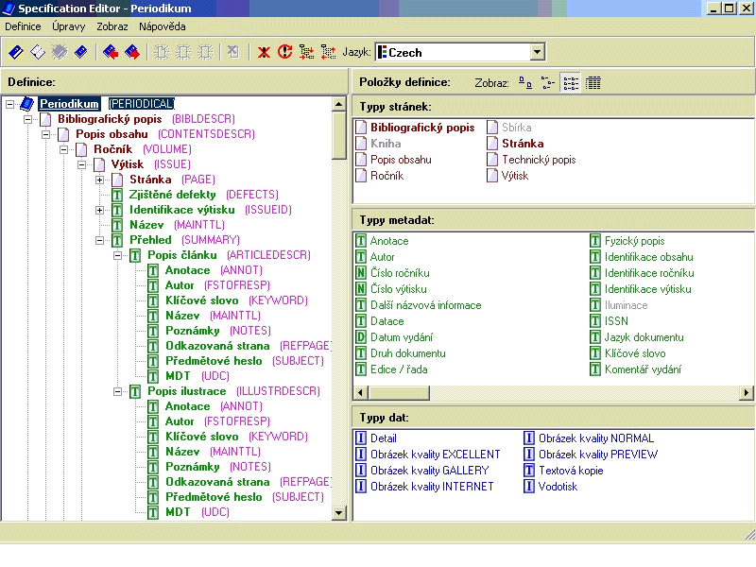Click the tree icon with right-pointing red arrows
Image resolution: width=756 pixels, height=567 pixels.
coord(306,52)
